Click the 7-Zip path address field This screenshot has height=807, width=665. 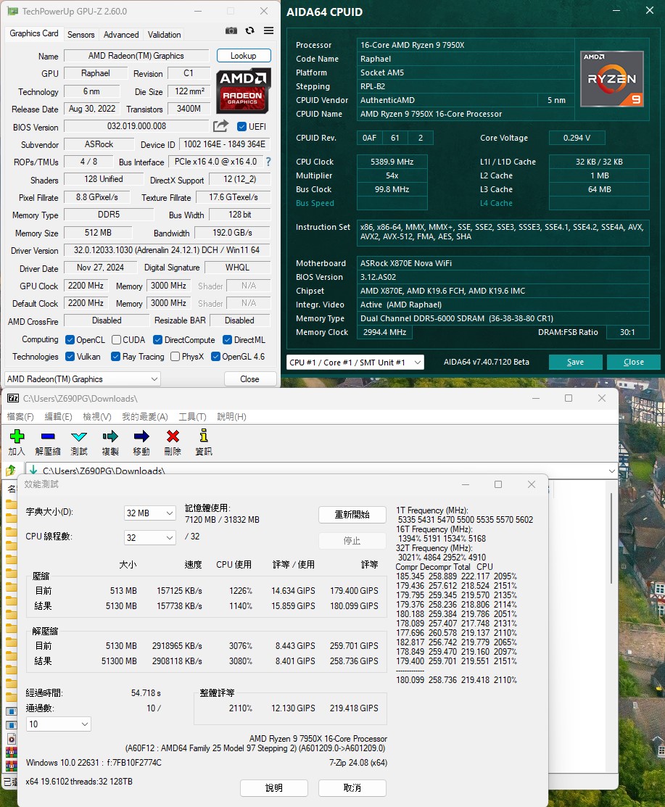pyautogui.click(x=321, y=471)
